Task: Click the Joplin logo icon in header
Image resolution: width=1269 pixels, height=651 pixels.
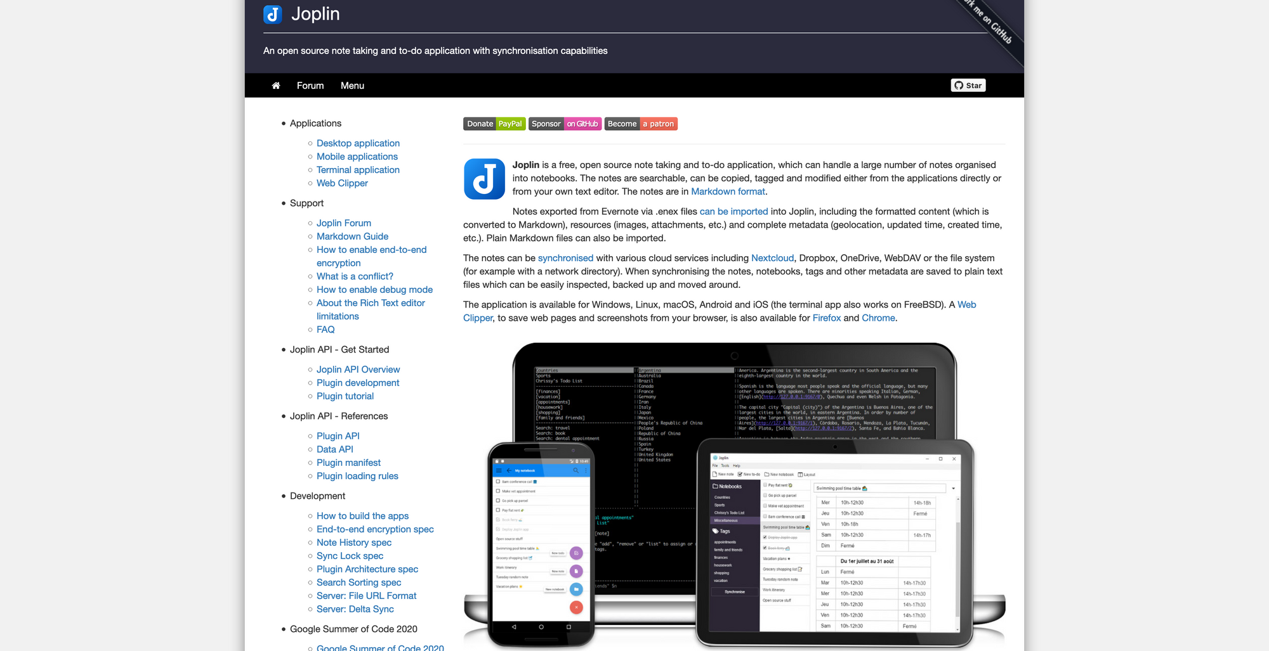Action: (272, 14)
